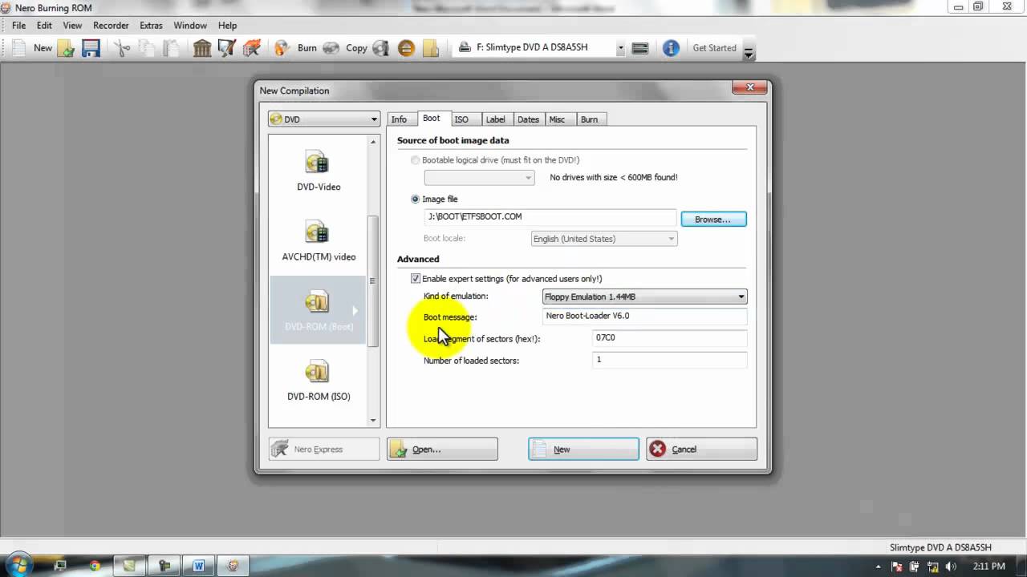The width and height of the screenshot is (1027, 577).
Task: Click the Disc Info icon
Action: click(381, 48)
